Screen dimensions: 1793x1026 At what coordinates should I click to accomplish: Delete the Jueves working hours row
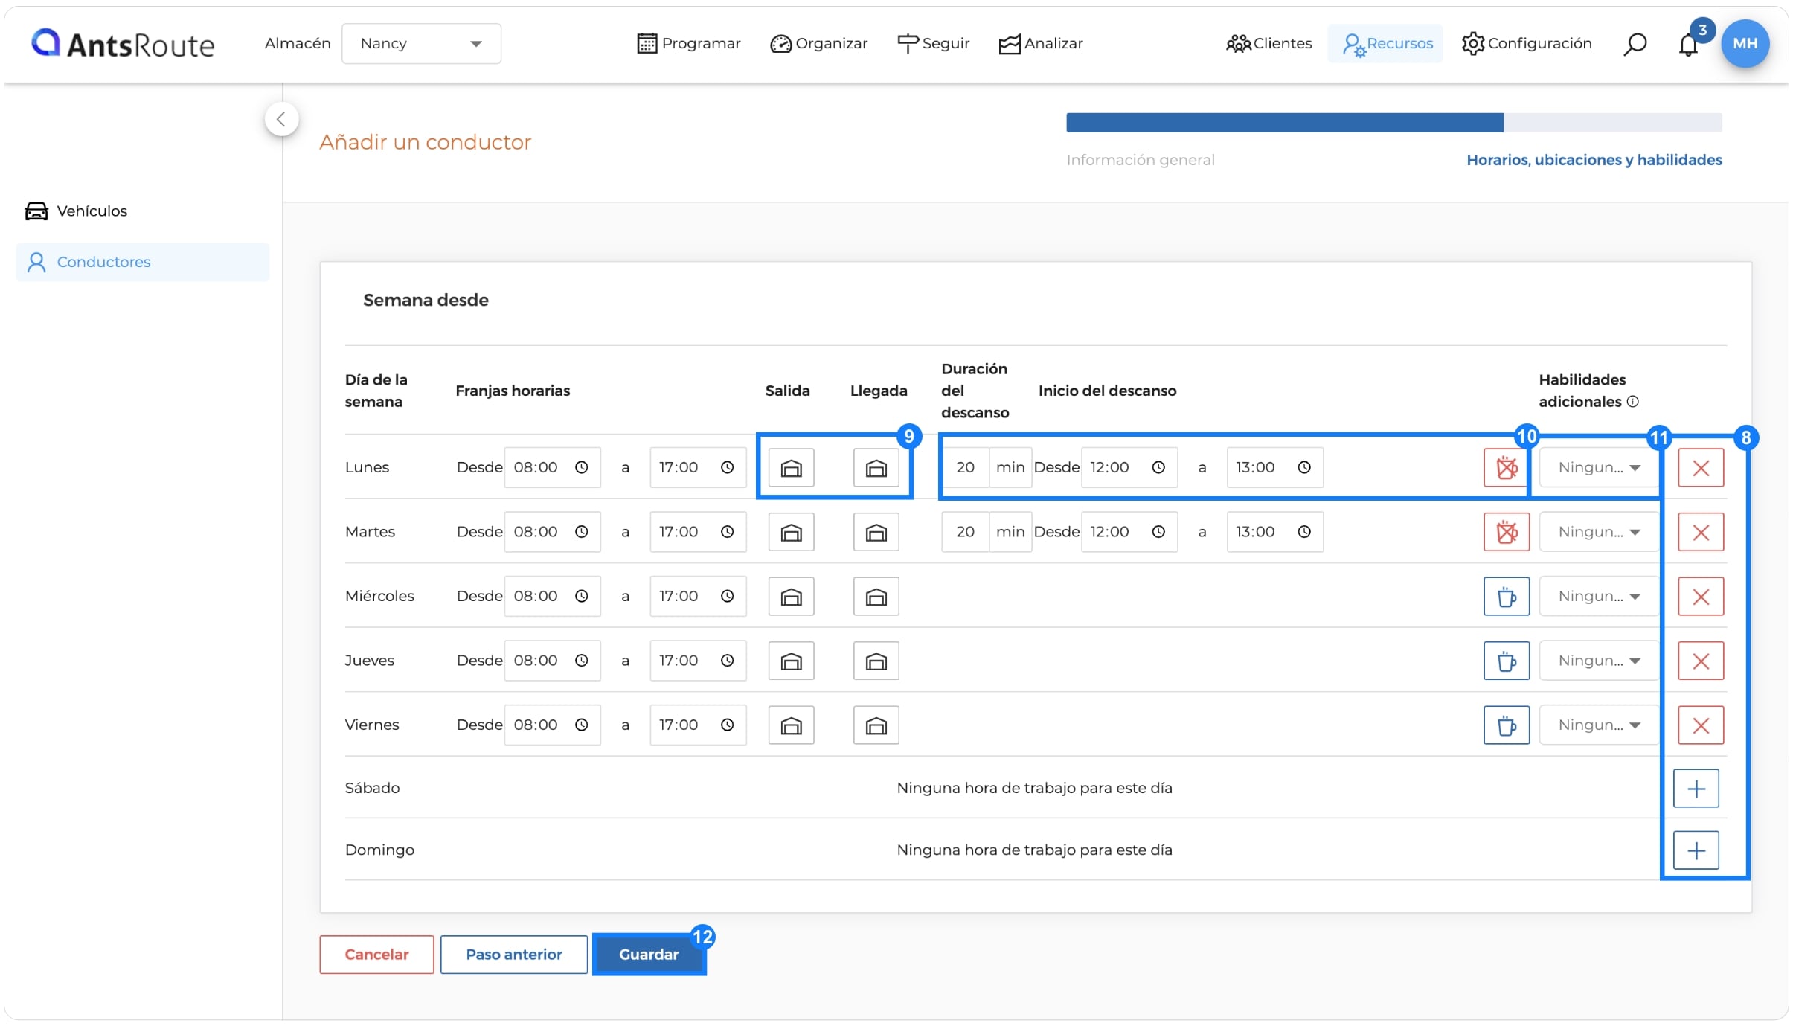click(1701, 661)
